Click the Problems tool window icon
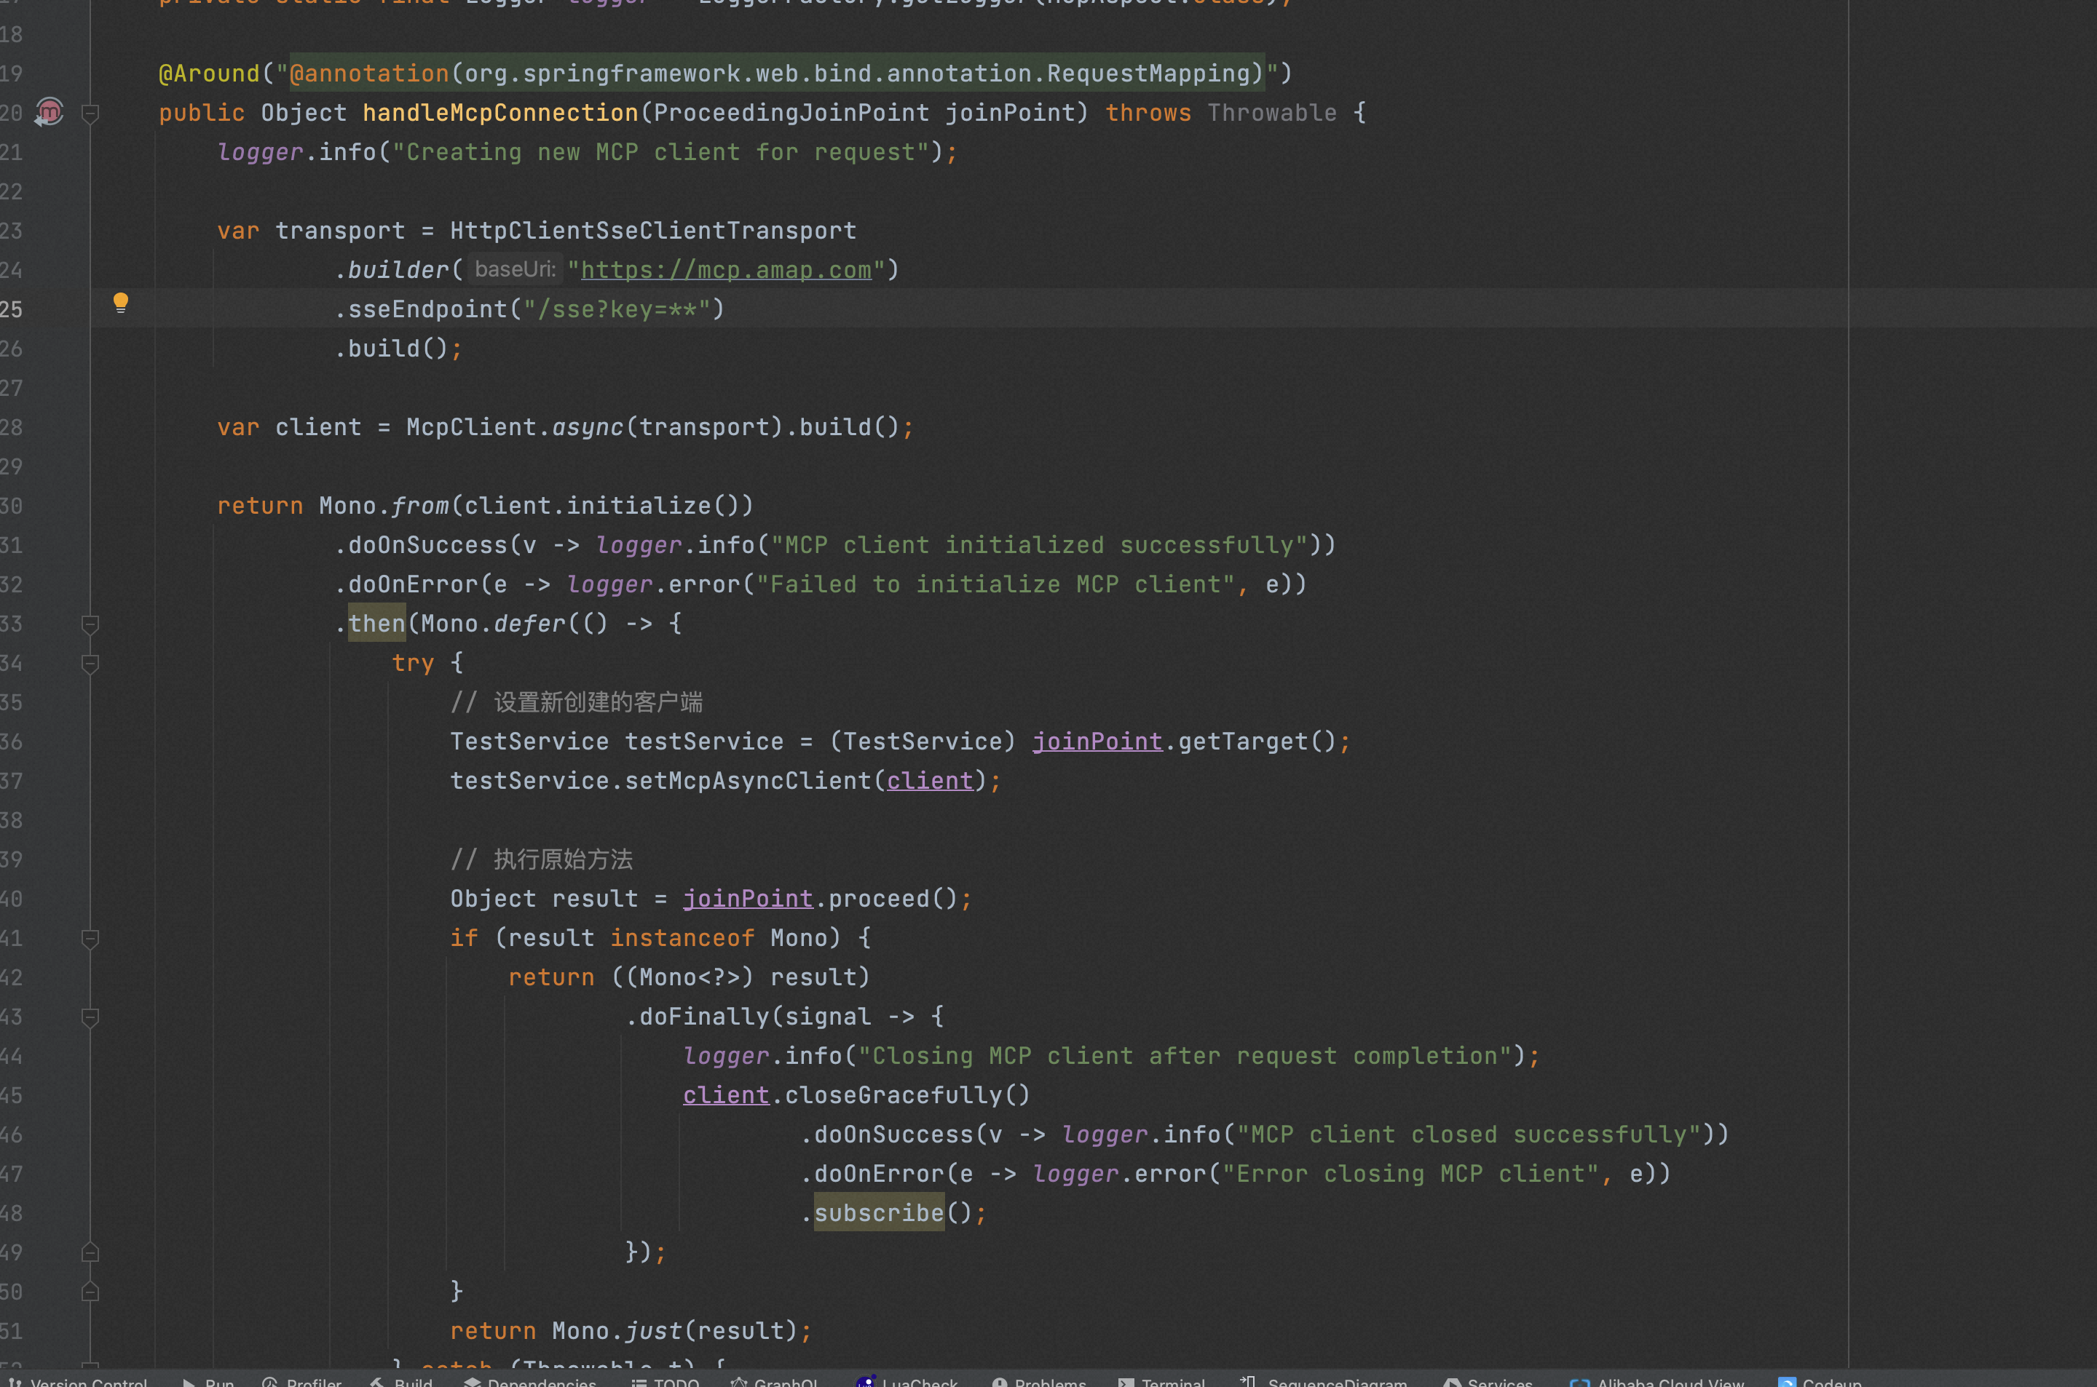 tap(1000, 1382)
